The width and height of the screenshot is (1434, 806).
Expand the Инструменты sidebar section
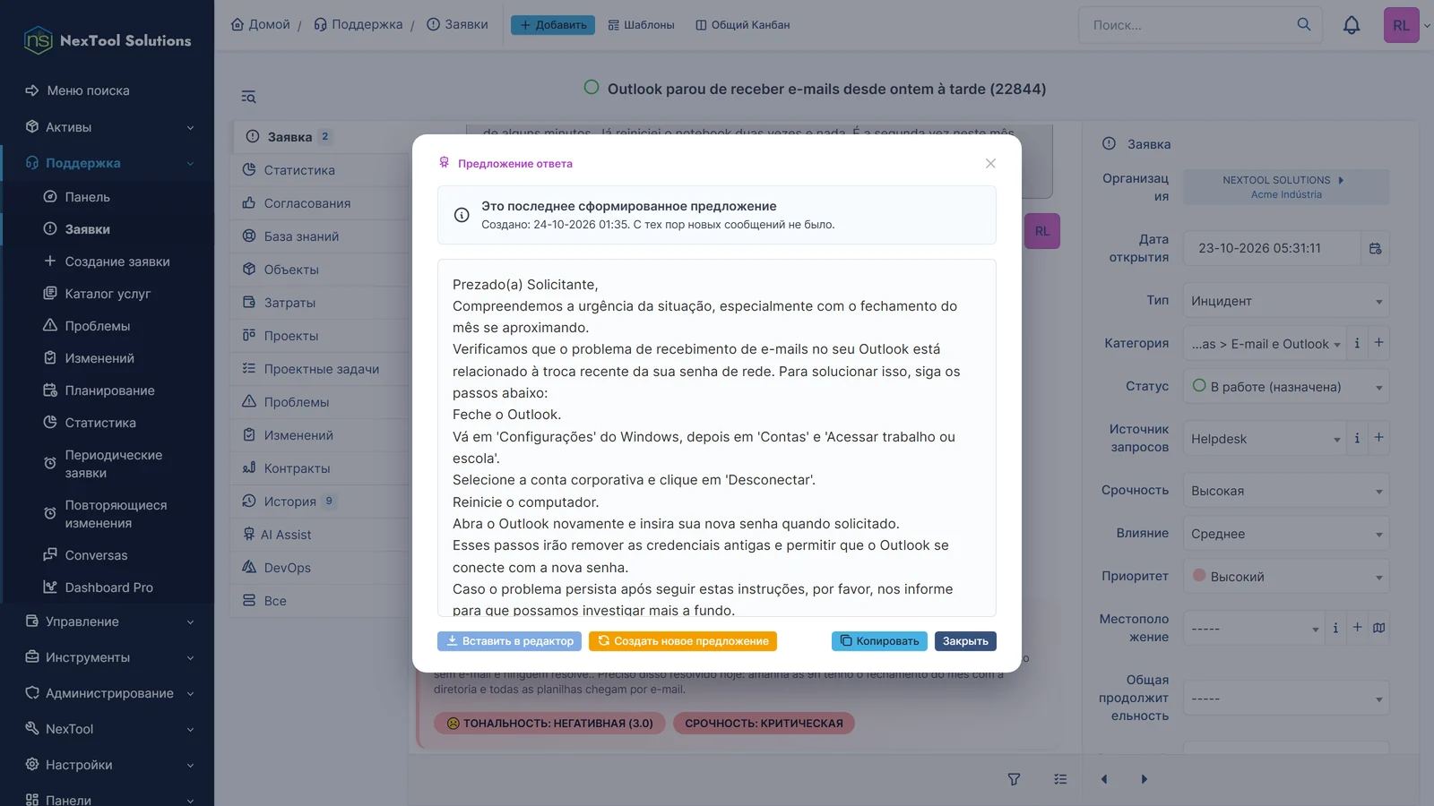click(108, 657)
